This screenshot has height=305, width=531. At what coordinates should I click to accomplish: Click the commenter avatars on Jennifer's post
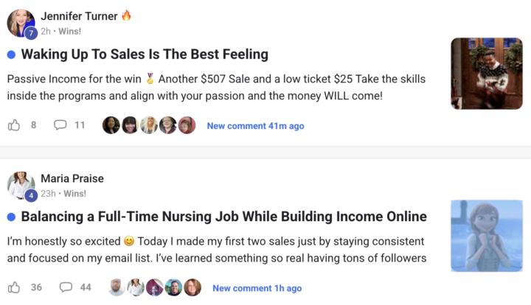149,125
